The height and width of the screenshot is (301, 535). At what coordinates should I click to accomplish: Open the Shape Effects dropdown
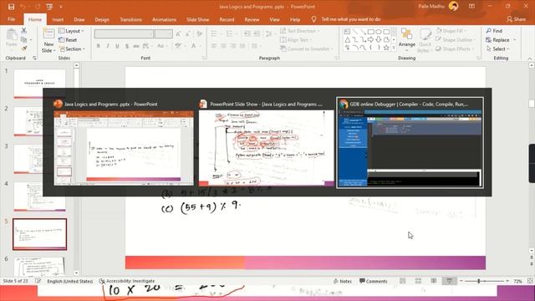click(455, 48)
